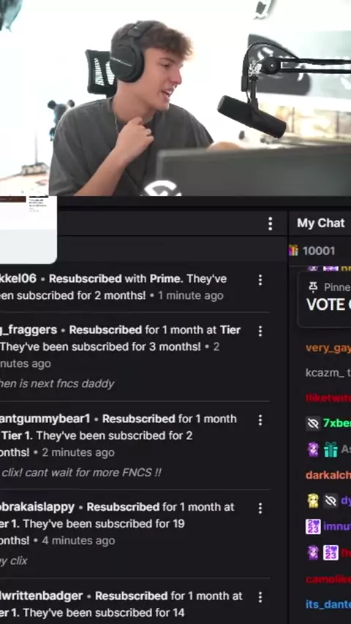Screen dimensions: 351x624
Task: Click the pin icon in pinned message
Action: pos(314,287)
